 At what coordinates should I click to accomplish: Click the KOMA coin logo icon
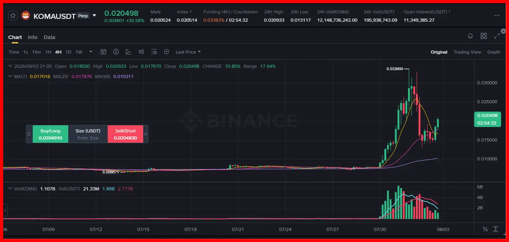click(x=26, y=16)
